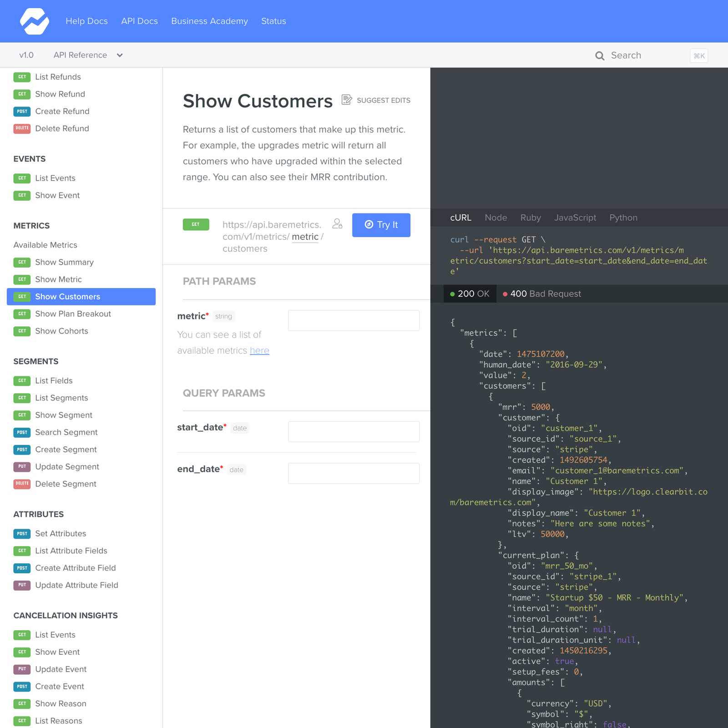Click the PUT badge beside Update Segment
The height and width of the screenshot is (728, 728).
click(x=22, y=466)
